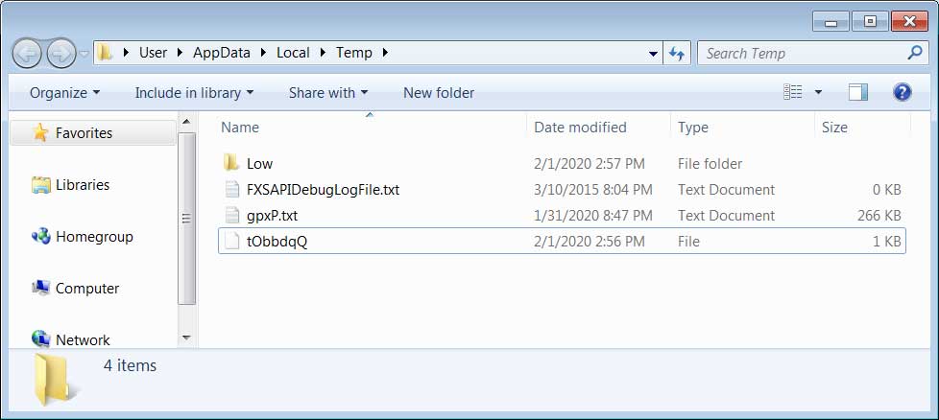Image resolution: width=939 pixels, height=420 pixels.
Task: Select Libraries in the navigation pane
Action: [x=83, y=185]
